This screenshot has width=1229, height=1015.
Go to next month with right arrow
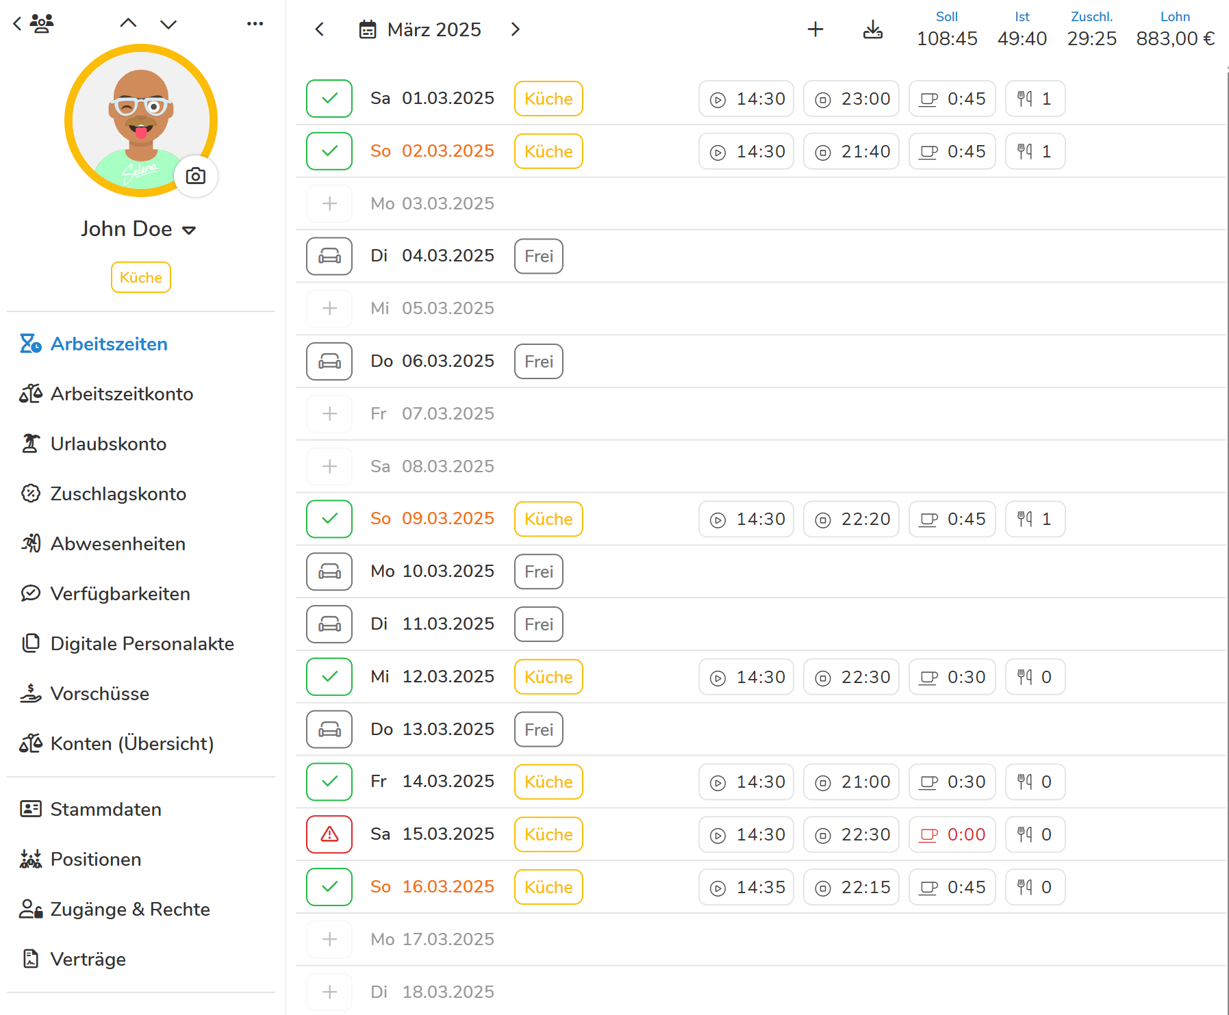click(x=516, y=29)
